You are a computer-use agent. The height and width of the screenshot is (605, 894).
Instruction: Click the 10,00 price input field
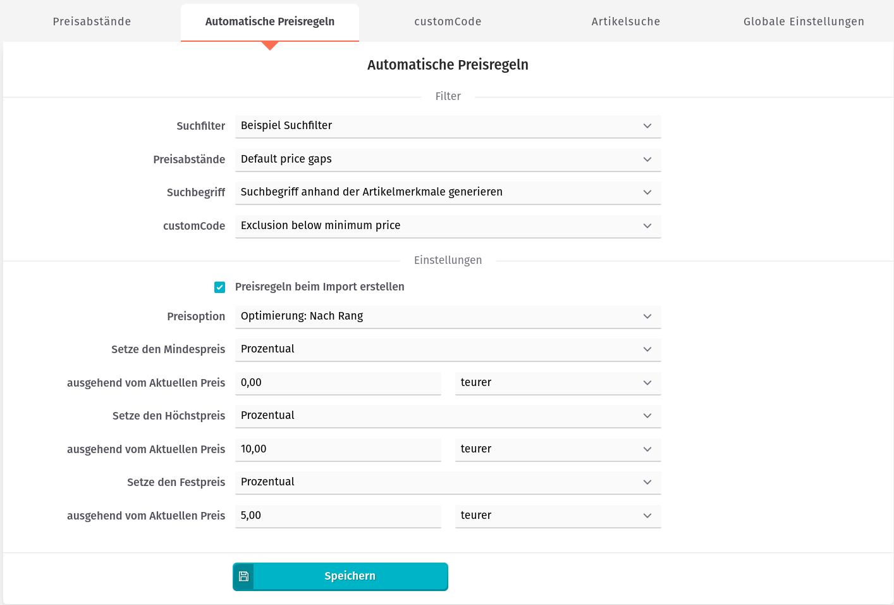(x=338, y=449)
